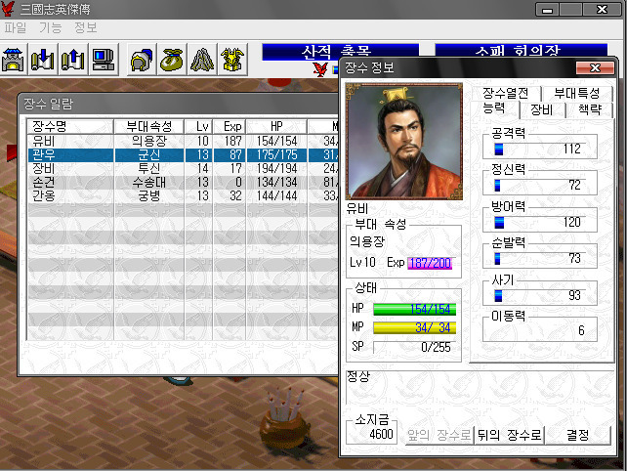Click the 정상 status text
The height and width of the screenshot is (471, 627).
click(x=358, y=376)
